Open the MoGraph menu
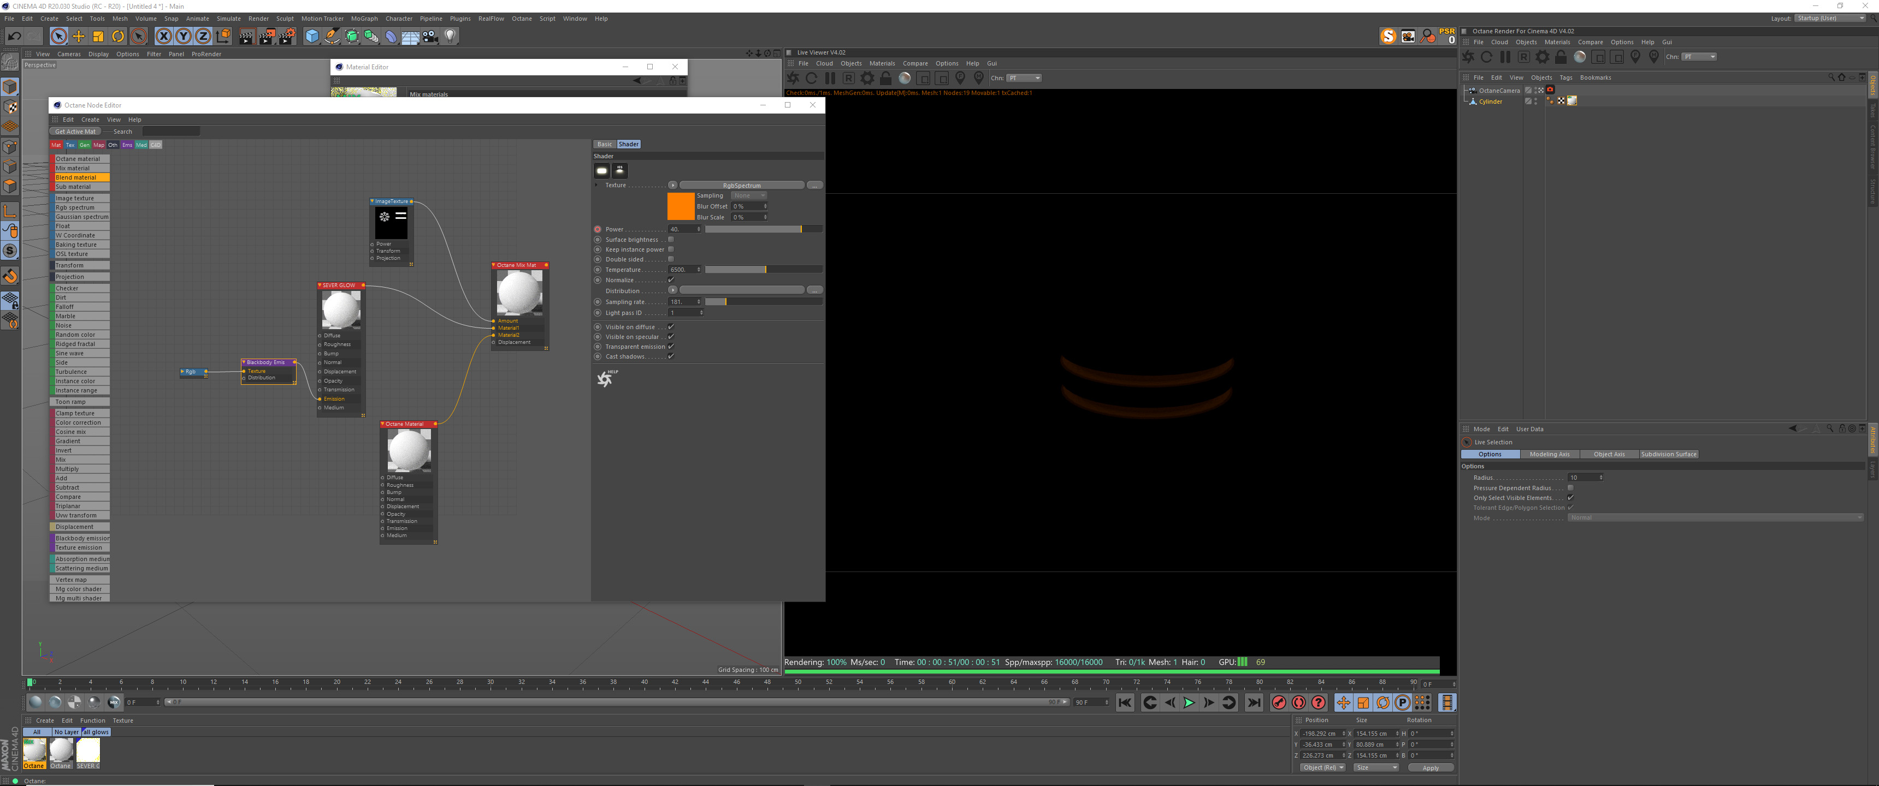 click(x=364, y=18)
